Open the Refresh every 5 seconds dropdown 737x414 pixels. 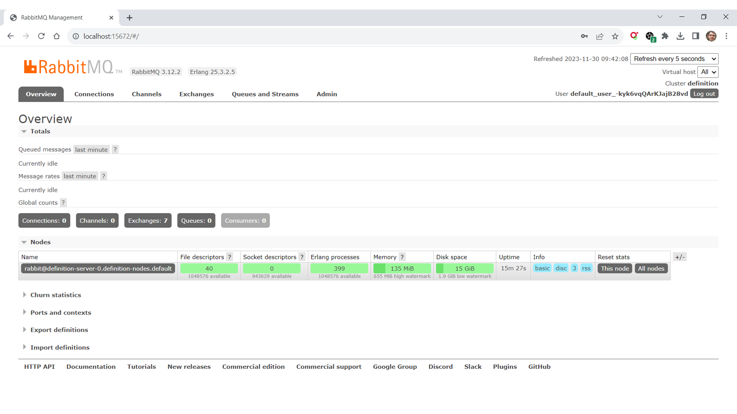[x=674, y=59]
